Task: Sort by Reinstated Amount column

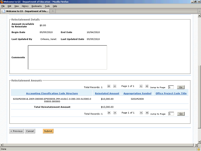Action: (x=107, y=93)
